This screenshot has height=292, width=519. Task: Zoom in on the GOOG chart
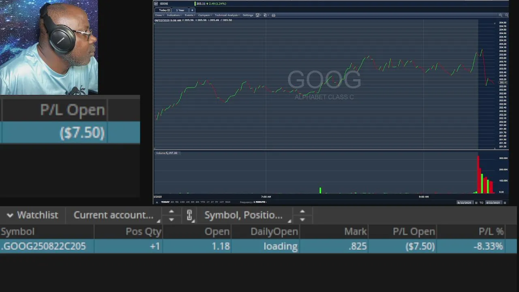click(x=500, y=15)
